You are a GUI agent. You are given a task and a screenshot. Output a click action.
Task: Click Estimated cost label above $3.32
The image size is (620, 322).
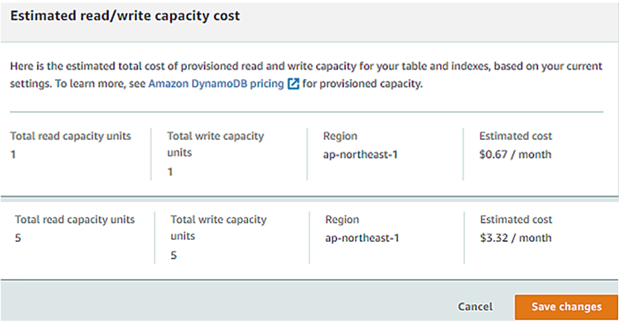click(516, 220)
